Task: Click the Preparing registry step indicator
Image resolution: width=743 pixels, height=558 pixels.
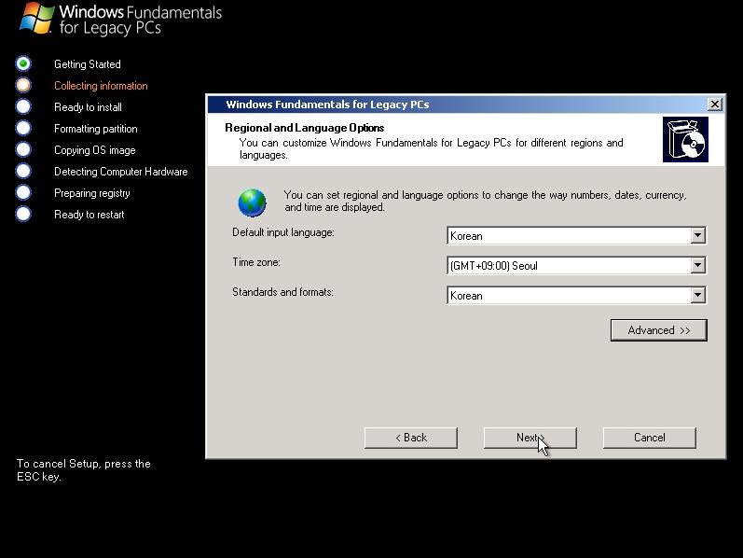Action: [x=23, y=192]
